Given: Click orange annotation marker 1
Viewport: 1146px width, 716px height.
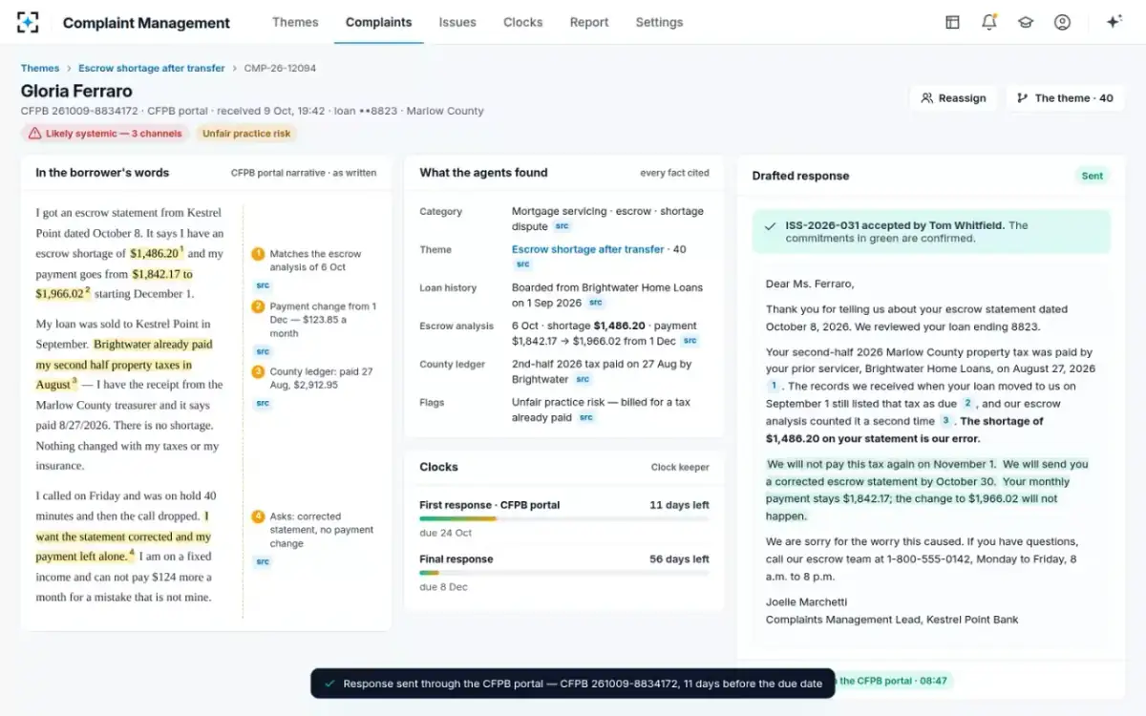Looking at the screenshot, I should pyautogui.click(x=258, y=254).
